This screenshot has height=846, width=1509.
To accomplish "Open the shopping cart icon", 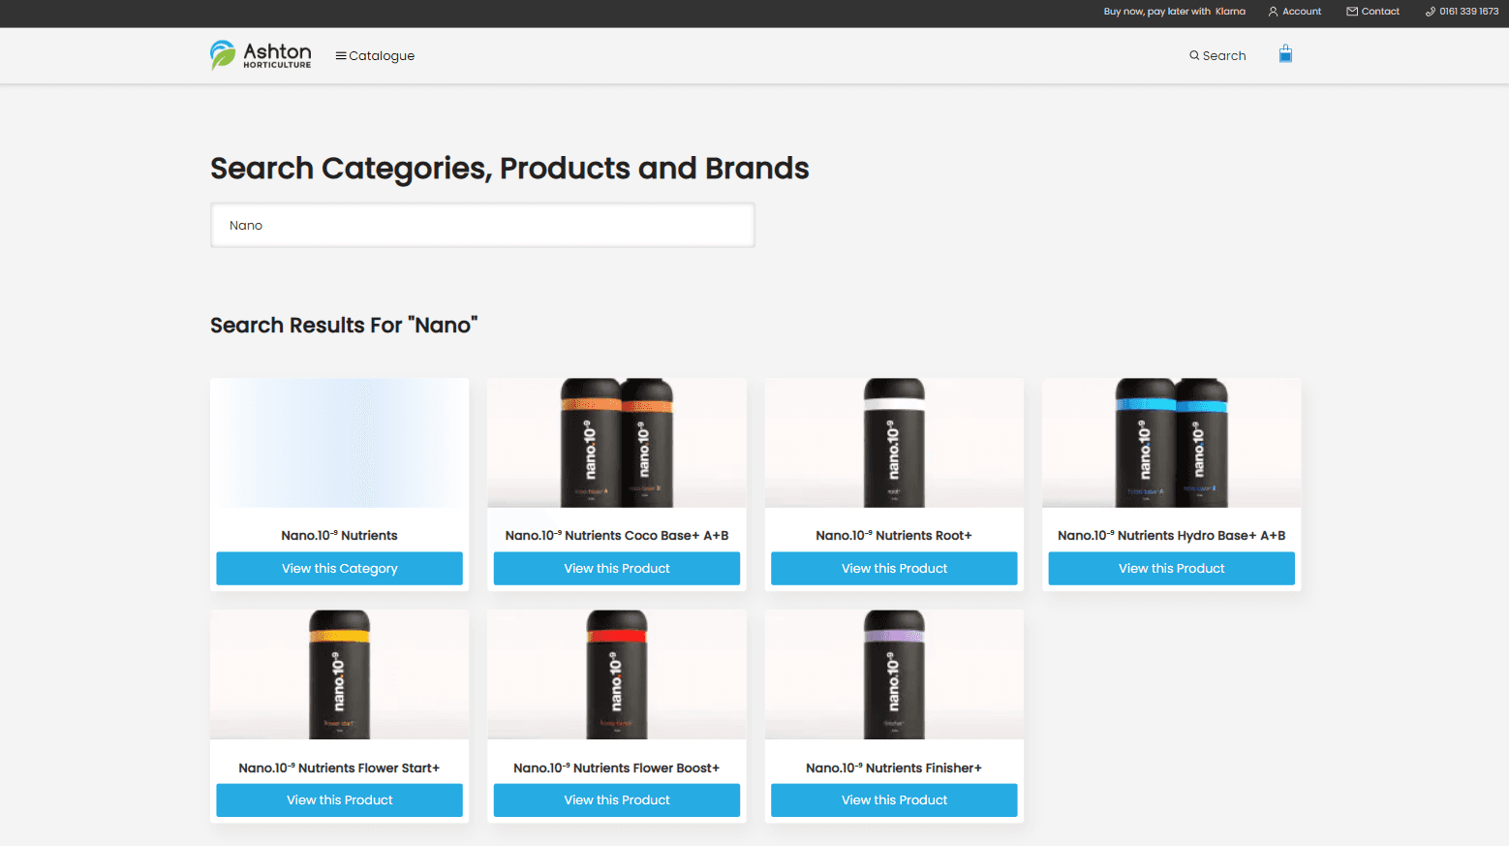I will pyautogui.click(x=1285, y=53).
